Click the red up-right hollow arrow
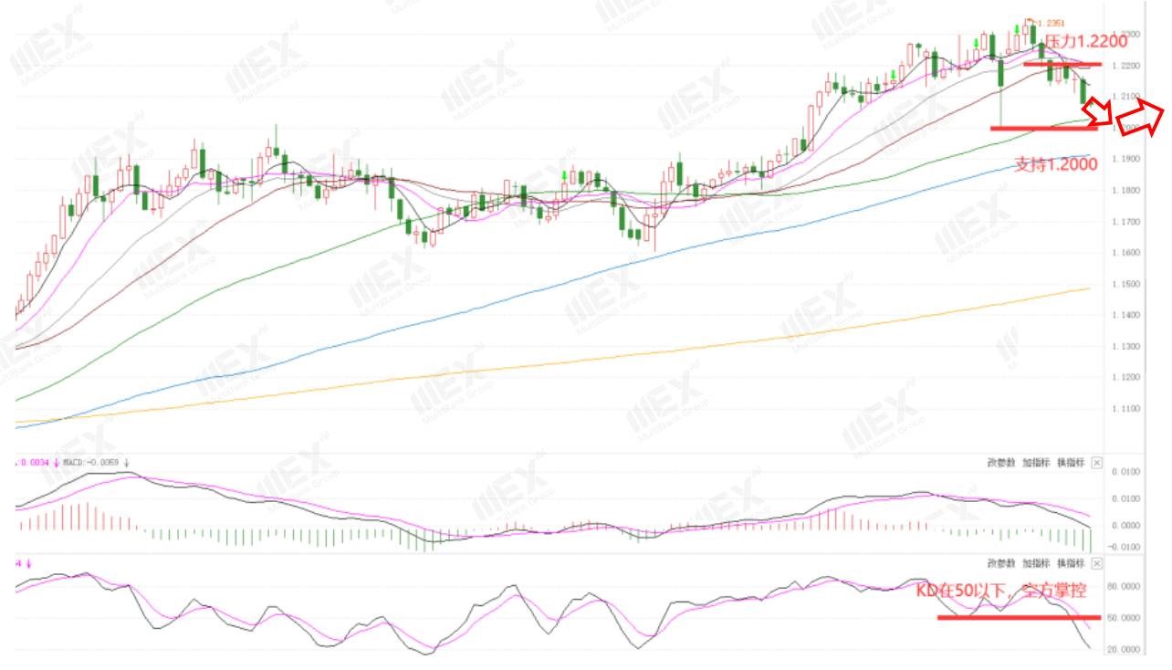The image size is (1172, 670). click(x=1142, y=119)
